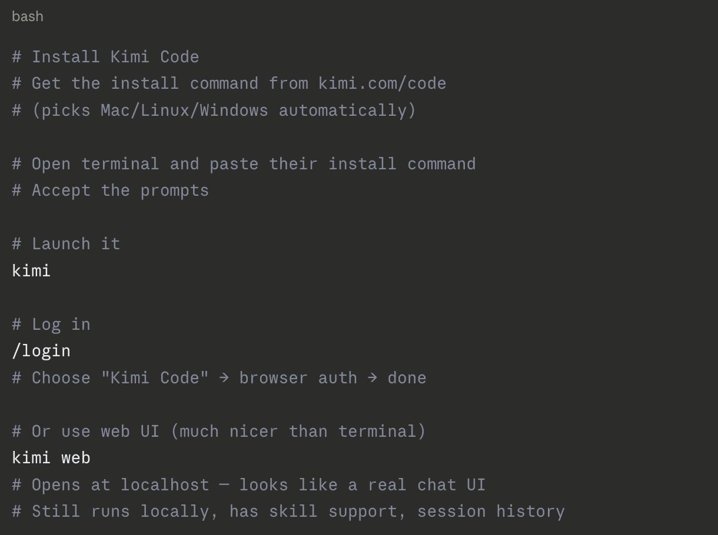The height and width of the screenshot is (535, 718).
Task: Click the "Open terminal and paste" comment line
Action: [244, 163]
